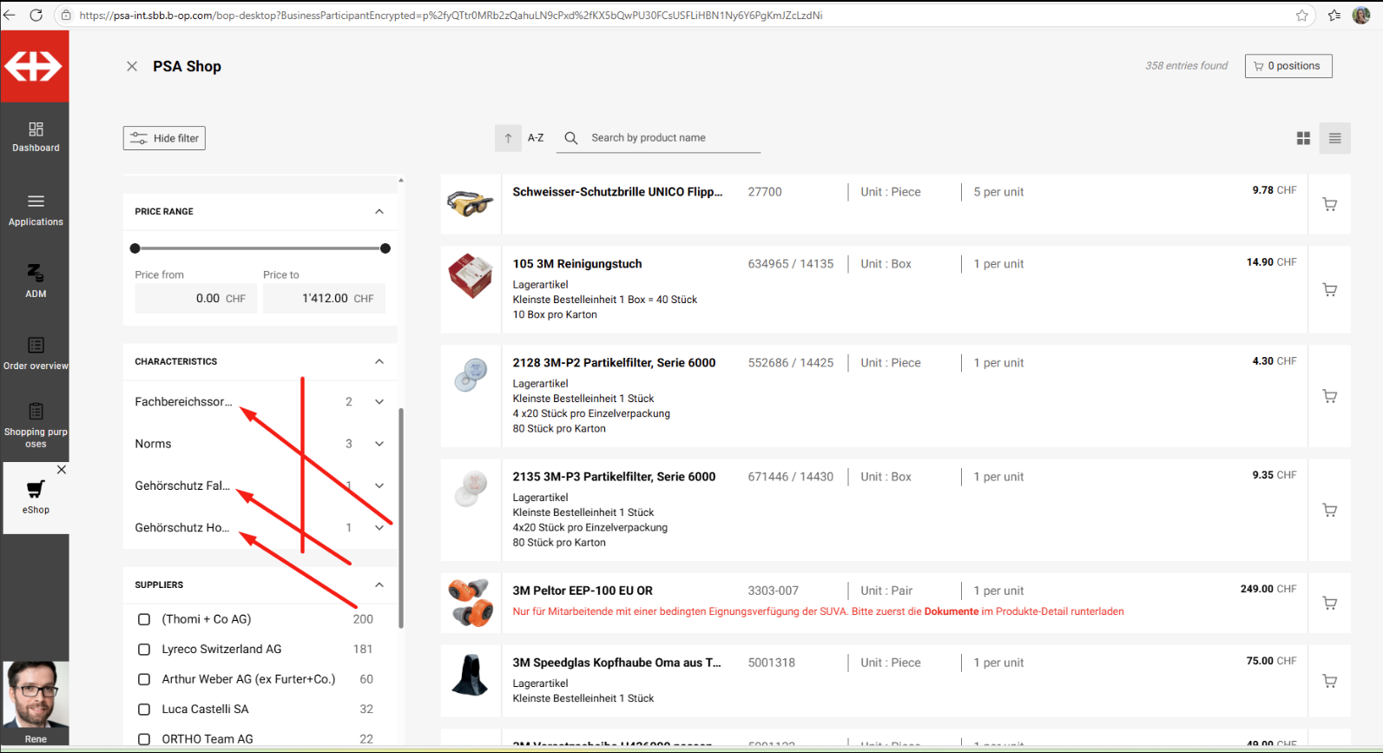Image resolution: width=1383 pixels, height=753 pixels.
Task: Close the PSA Shop view
Action: 132,66
